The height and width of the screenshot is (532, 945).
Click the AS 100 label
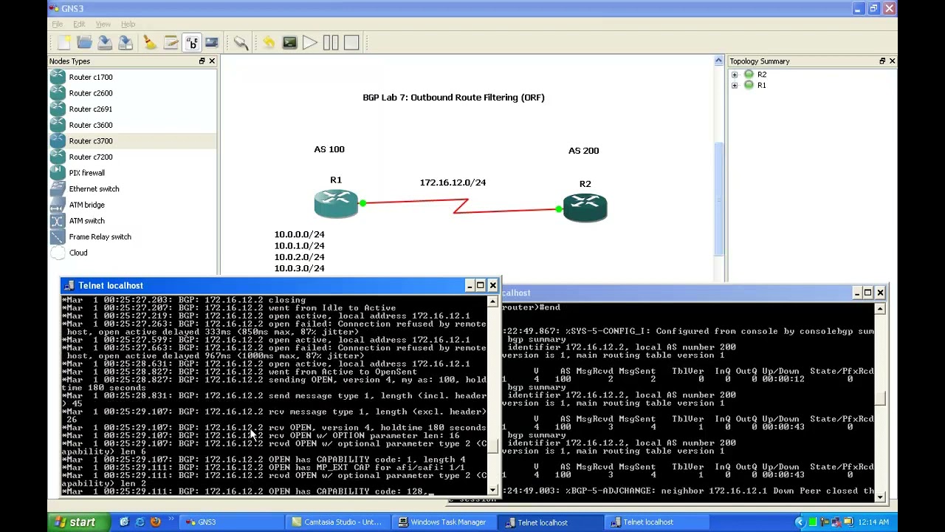329,149
